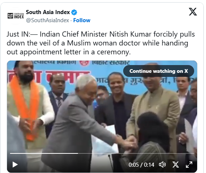This screenshot has height=173, width=206.
Task: Open video on X via the player's X icon
Action: [176, 164]
